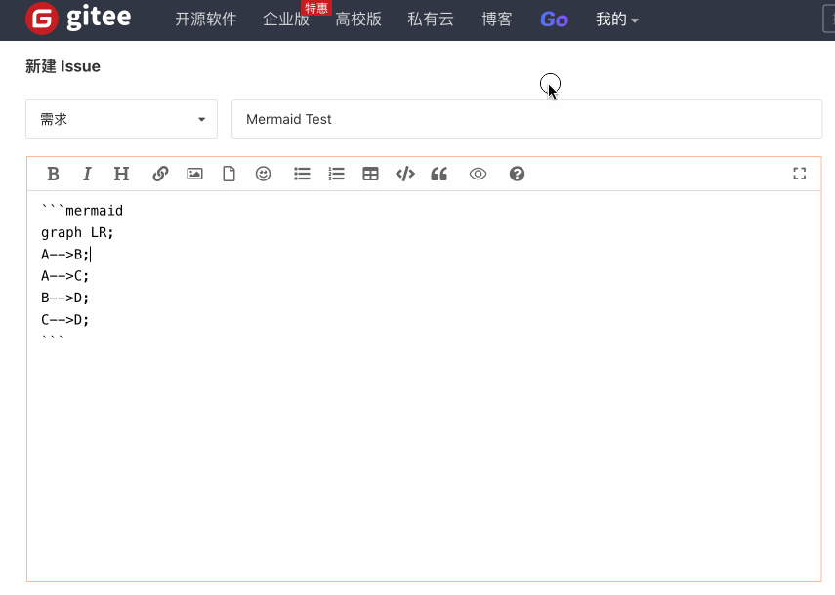
Task: Place cursor on the 'graph LR;' line
Action: (x=77, y=232)
